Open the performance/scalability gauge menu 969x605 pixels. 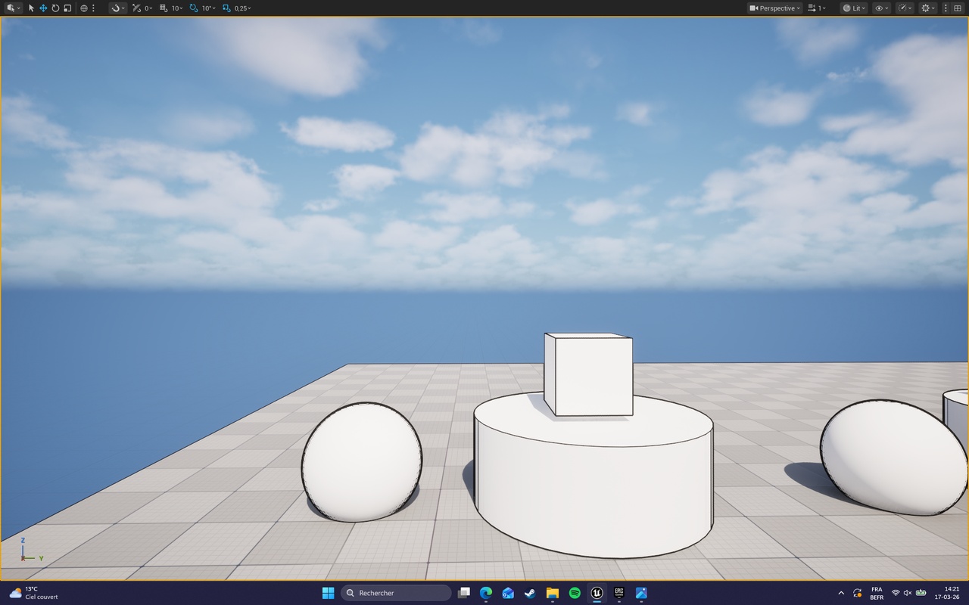tap(905, 8)
